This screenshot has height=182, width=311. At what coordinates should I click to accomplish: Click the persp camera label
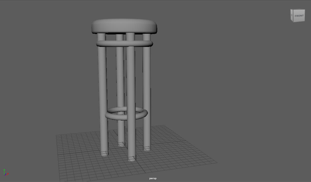pos(153,178)
